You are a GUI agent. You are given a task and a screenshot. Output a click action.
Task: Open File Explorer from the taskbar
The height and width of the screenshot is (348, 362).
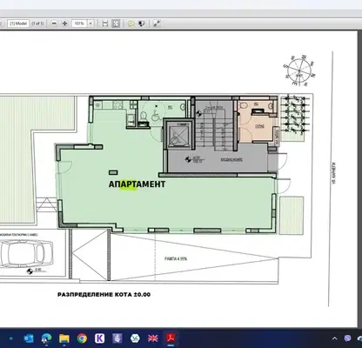click(x=64, y=338)
